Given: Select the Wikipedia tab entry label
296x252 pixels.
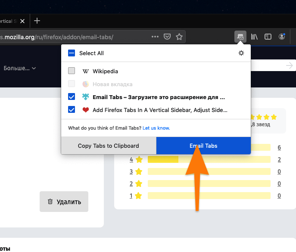Looking at the screenshot, I should click(105, 72).
